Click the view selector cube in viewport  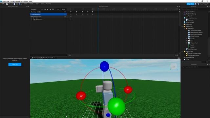click(x=173, y=67)
